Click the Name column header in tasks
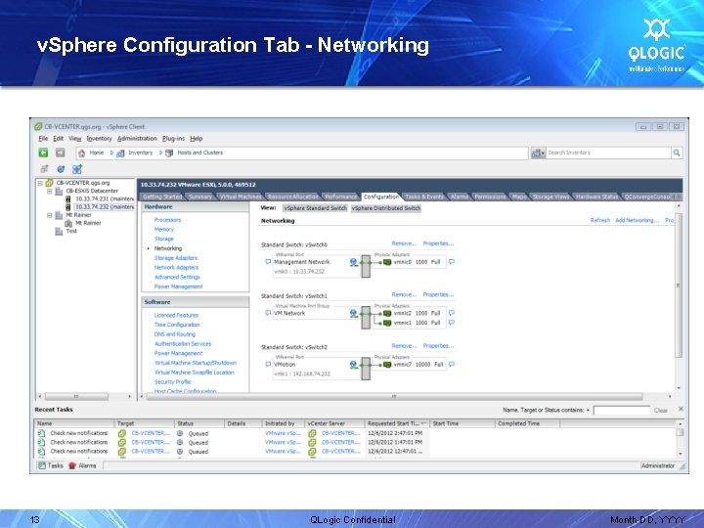The width and height of the screenshot is (704, 528). [x=74, y=423]
